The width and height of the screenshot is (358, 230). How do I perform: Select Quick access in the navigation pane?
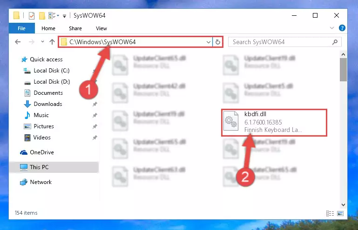click(x=46, y=59)
